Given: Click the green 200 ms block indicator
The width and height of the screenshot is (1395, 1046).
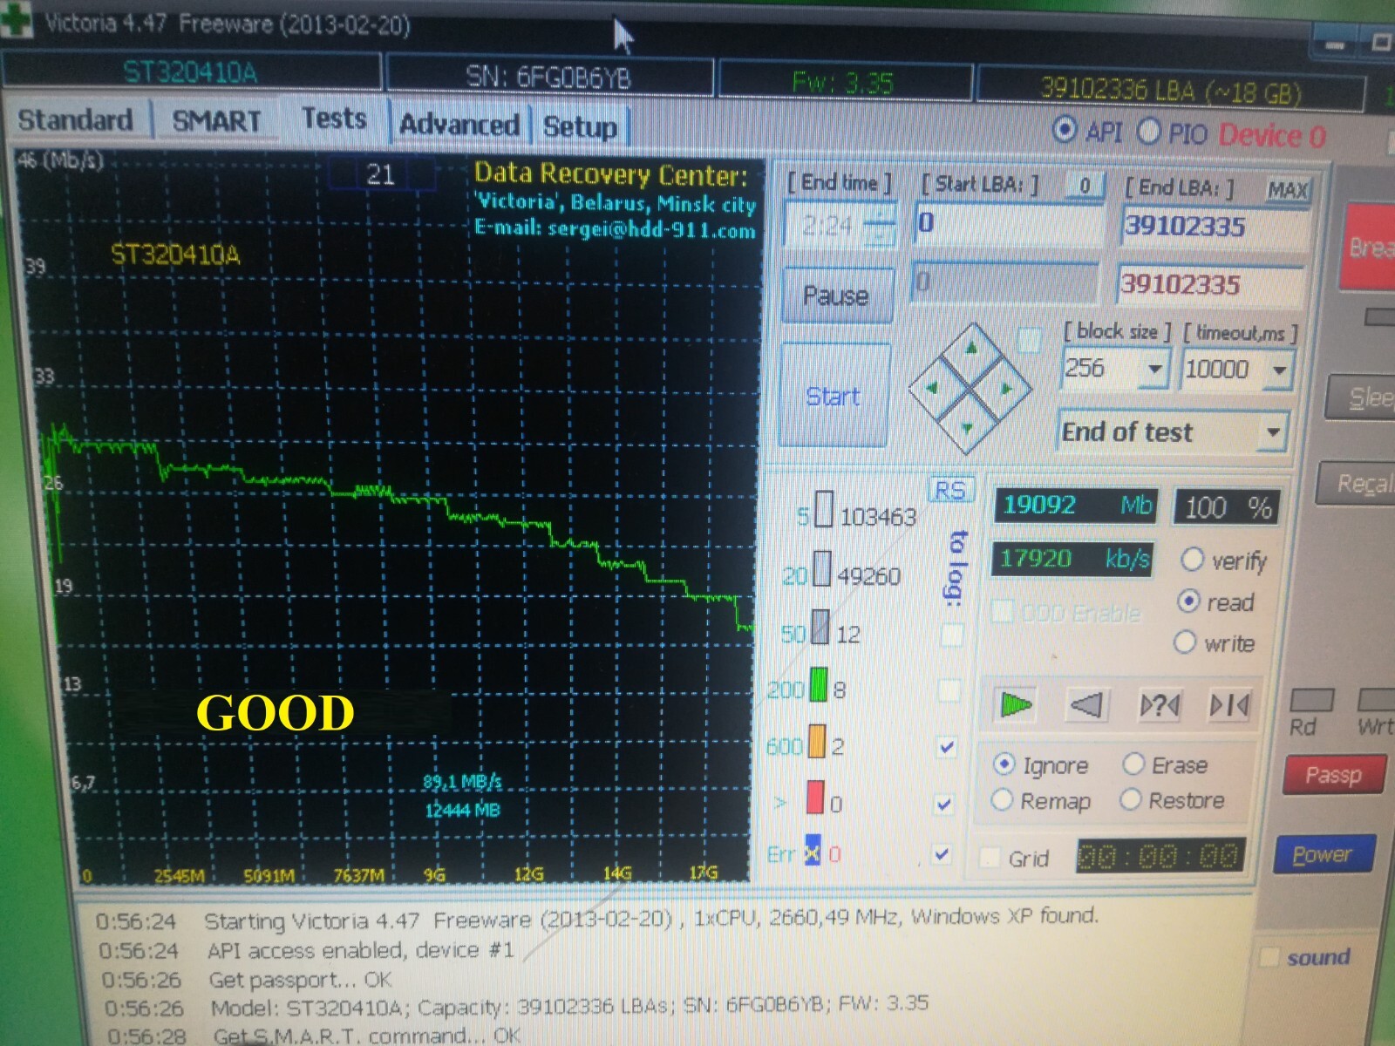Looking at the screenshot, I should click(818, 684).
